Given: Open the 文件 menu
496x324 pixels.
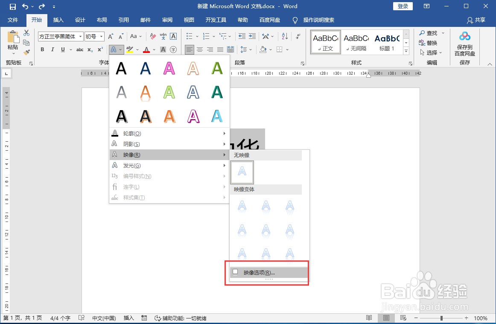Looking at the screenshot, I should coord(13,20).
